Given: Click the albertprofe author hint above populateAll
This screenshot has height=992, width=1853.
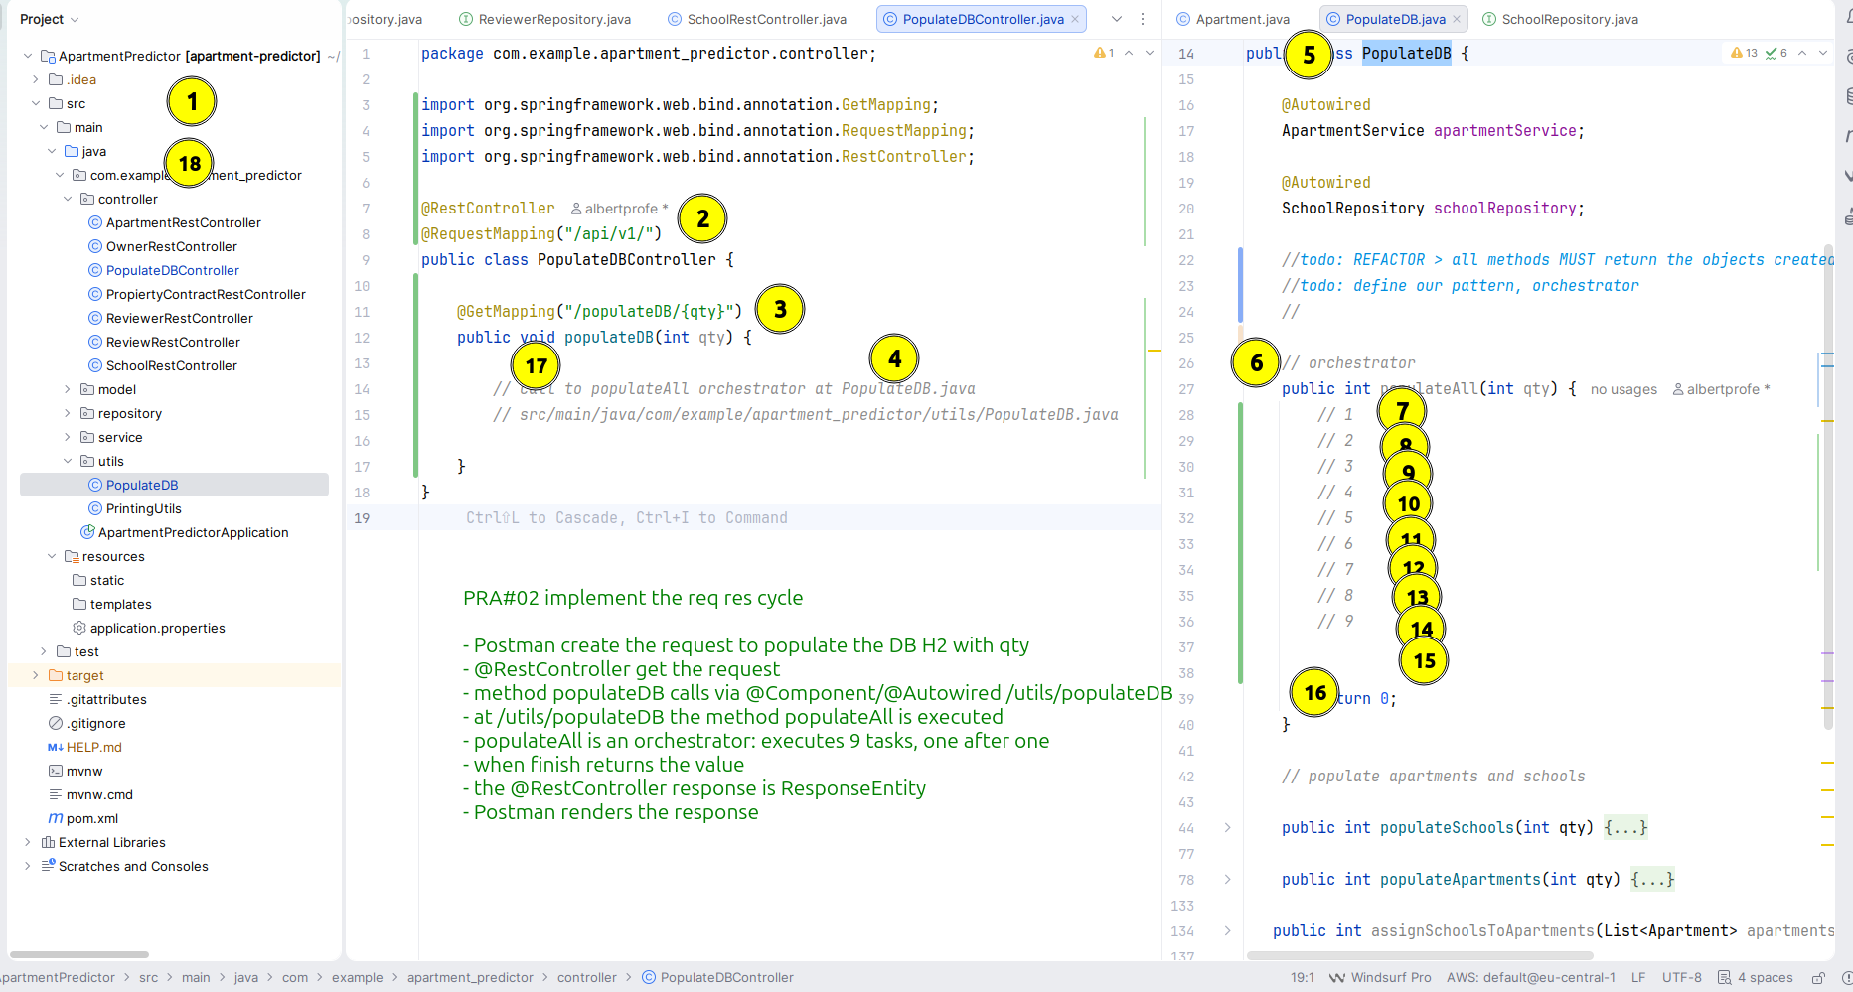Looking at the screenshot, I should point(1721,389).
